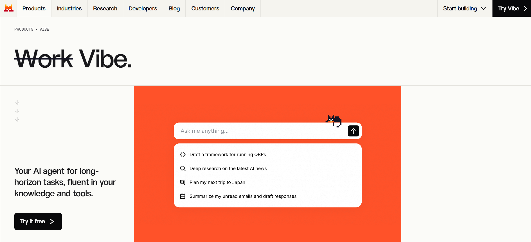Image resolution: width=531 pixels, height=242 pixels.
Task: Click the Mistral logo icon
Action: [x=8, y=8]
